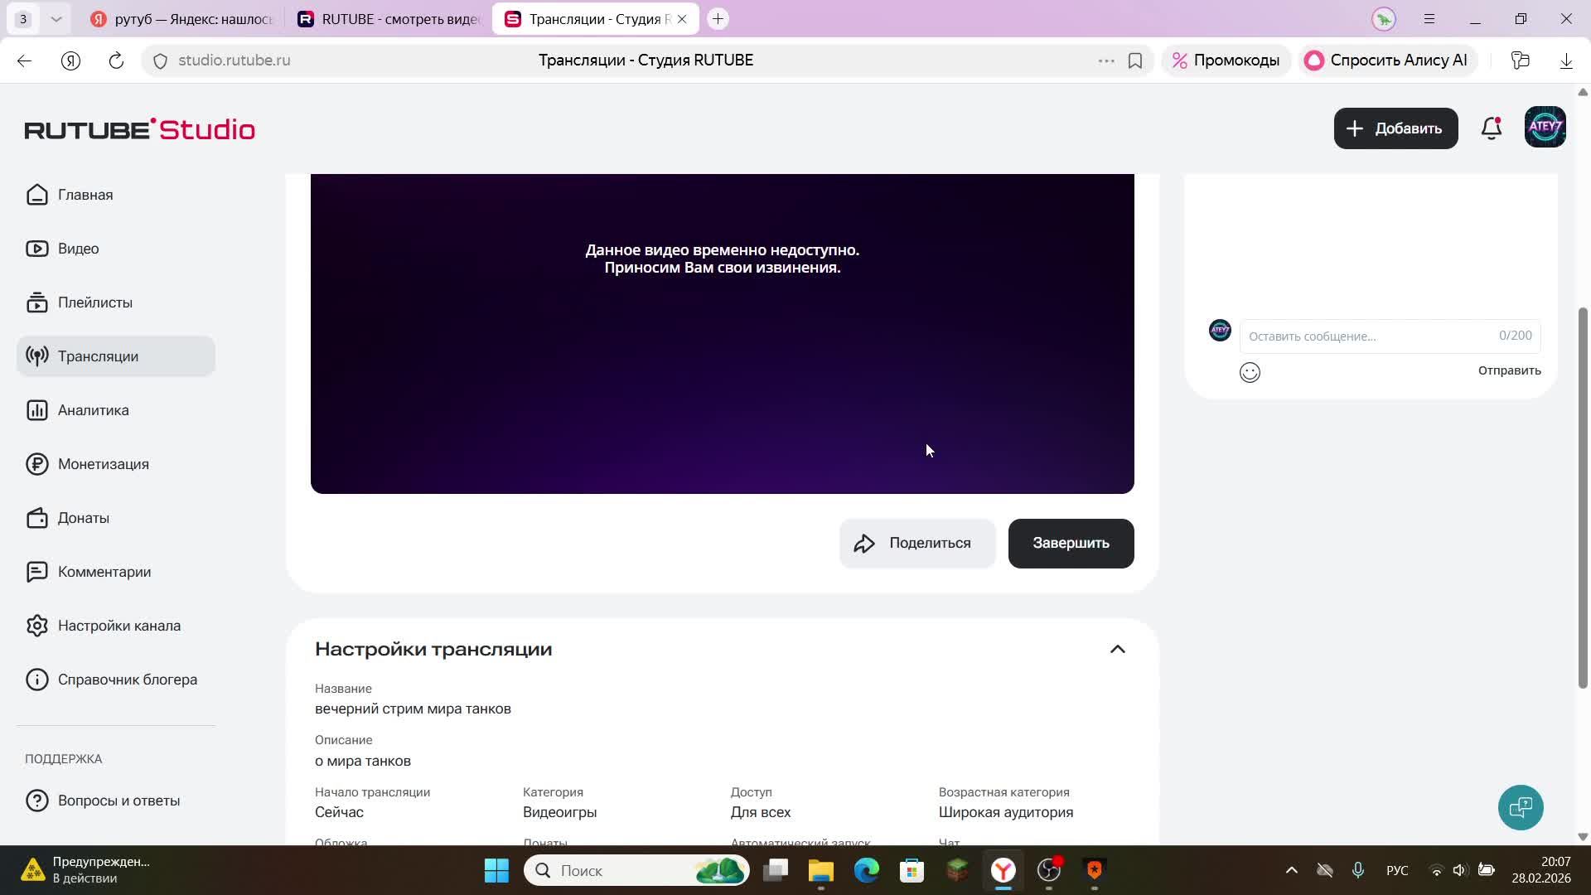Click the emoji smiley icon in chat
The width and height of the screenshot is (1591, 895).
(x=1250, y=373)
